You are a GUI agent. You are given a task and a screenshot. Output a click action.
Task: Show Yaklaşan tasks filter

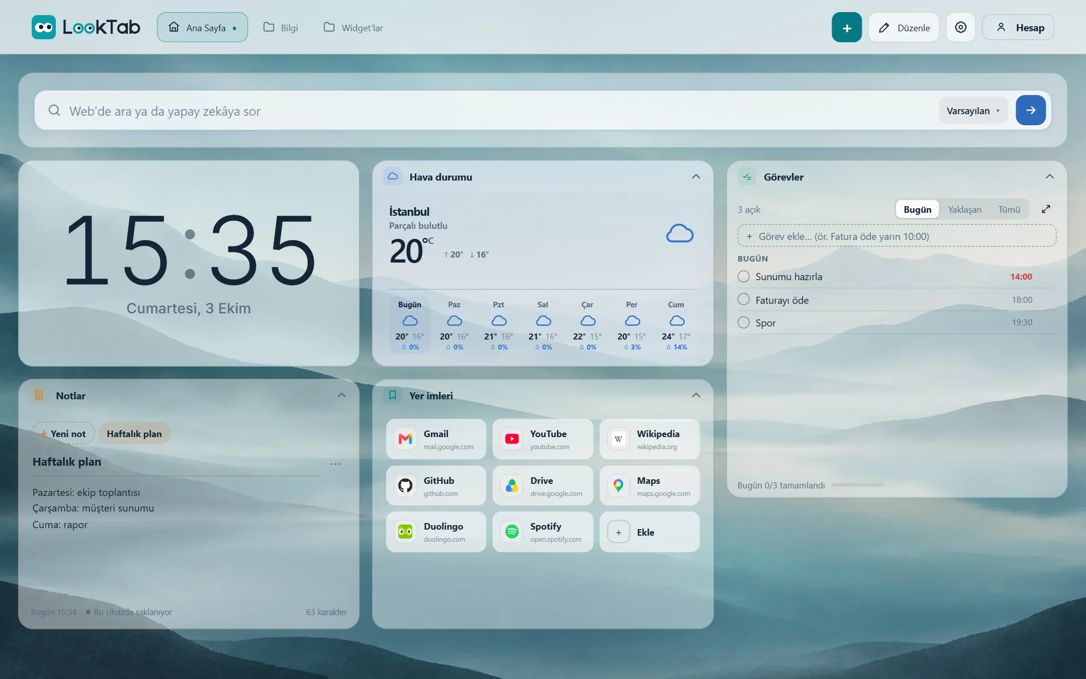(x=965, y=209)
